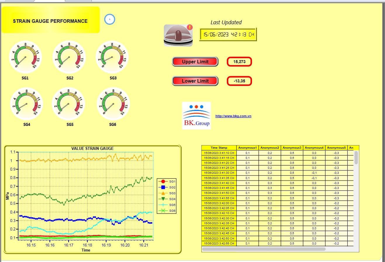Click the SG3 label under the gauge
Screen dimensions: 385x262
(113, 78)
